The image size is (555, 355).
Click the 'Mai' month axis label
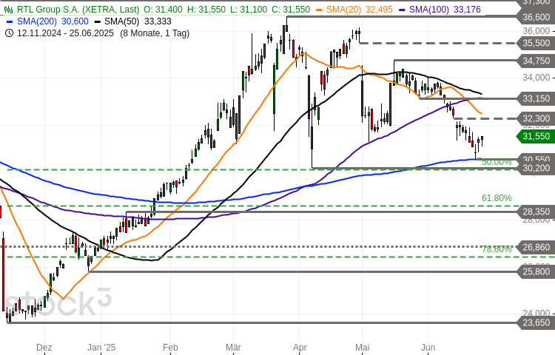pyautogui.click(x=362, y=347)
